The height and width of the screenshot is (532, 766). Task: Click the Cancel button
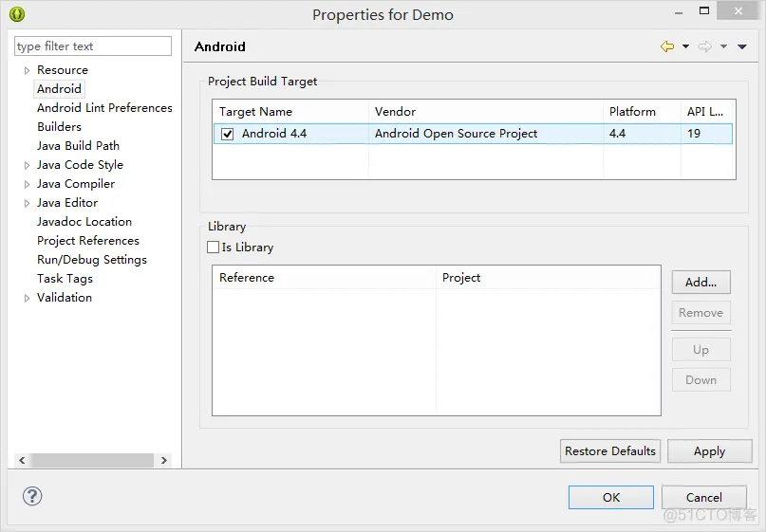[704, 497]
